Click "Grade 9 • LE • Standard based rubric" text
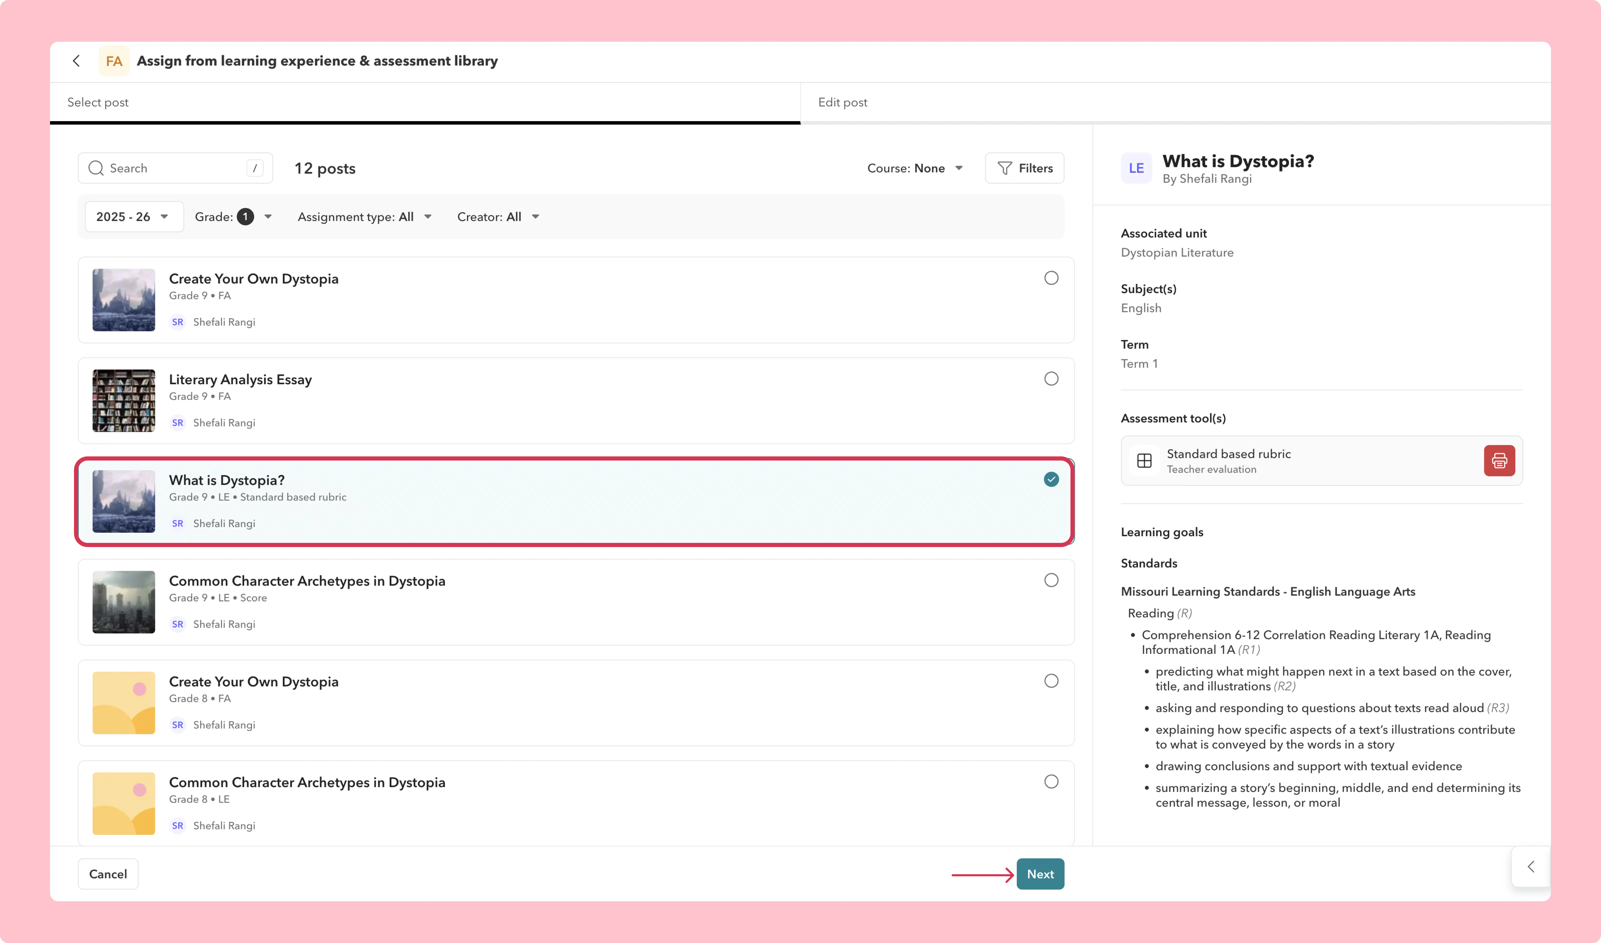The width and height of the screenshot is (1601, 943). [257, 497]
